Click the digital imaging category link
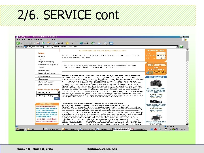Screen dimensions: 204x153 pyautogui.click(x=46, y=62)
